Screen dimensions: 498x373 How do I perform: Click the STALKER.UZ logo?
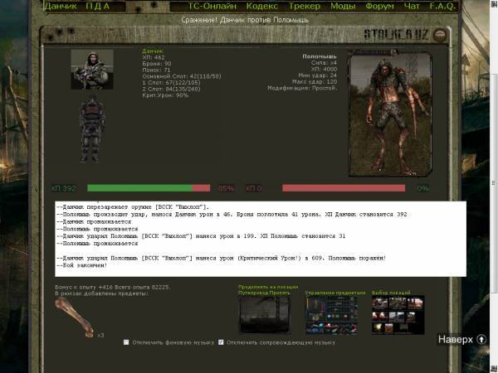(x=407, y=34)
